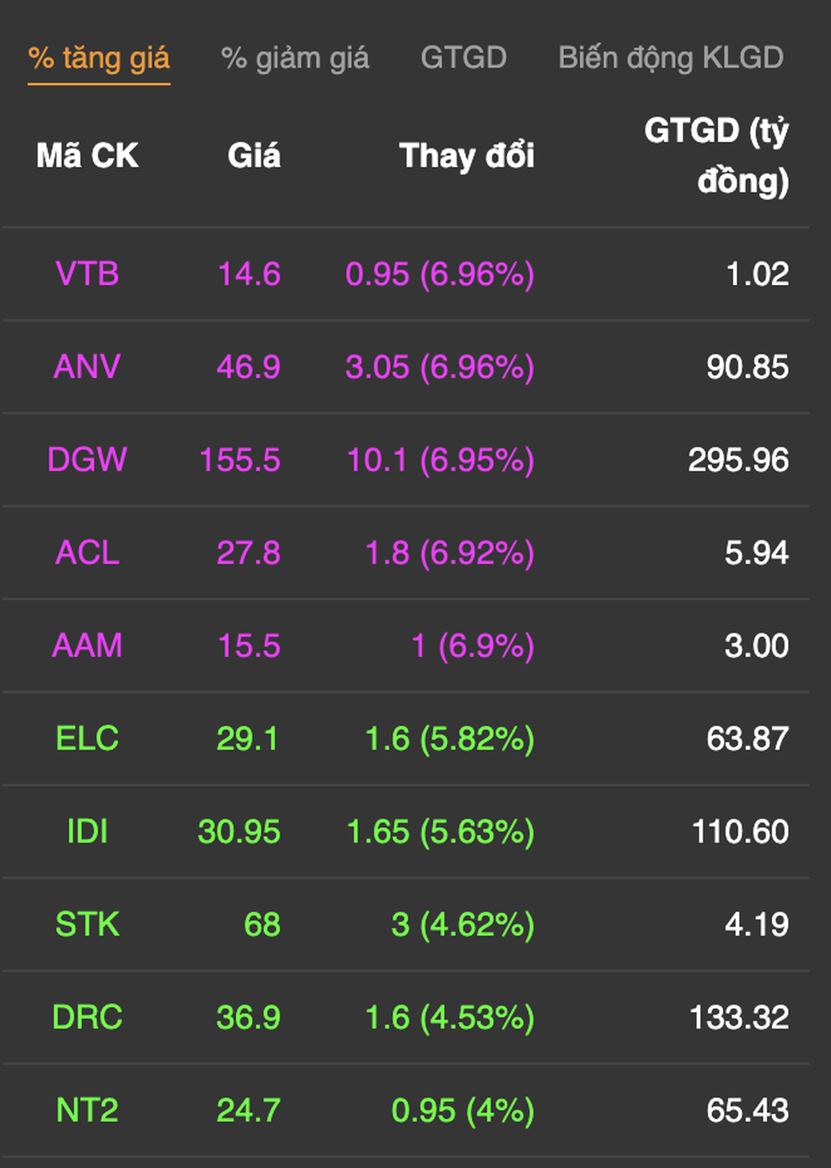The image size is (831, 1168).
Task: Switch to the % tăng giá tab
Action: 99,58
